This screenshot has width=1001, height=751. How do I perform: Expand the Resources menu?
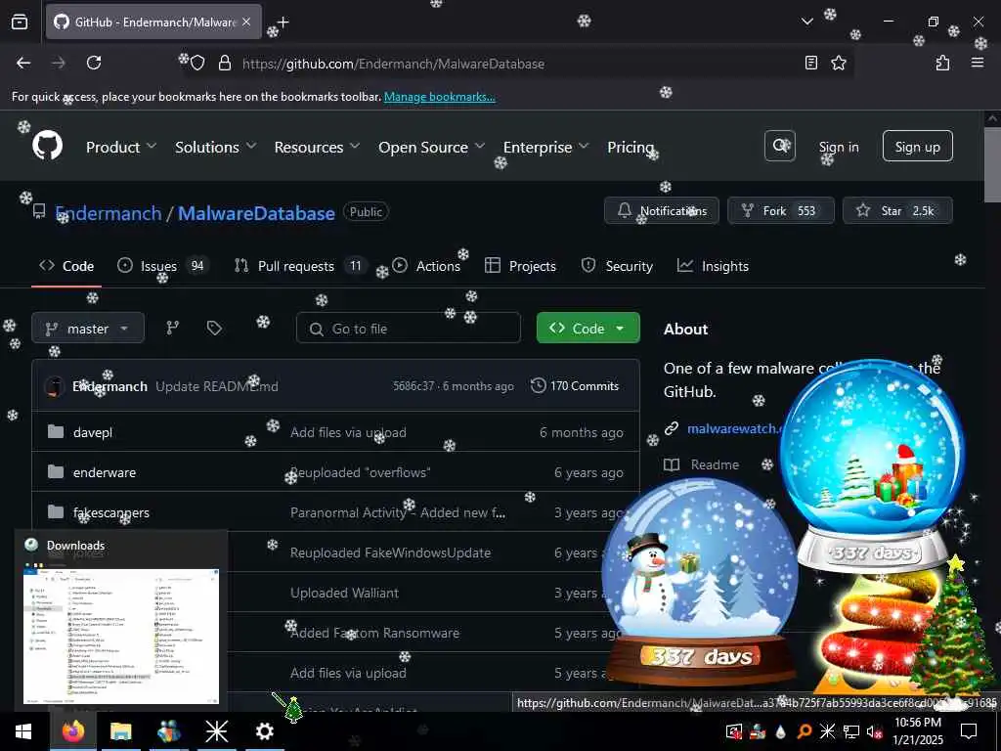(317, 147)
